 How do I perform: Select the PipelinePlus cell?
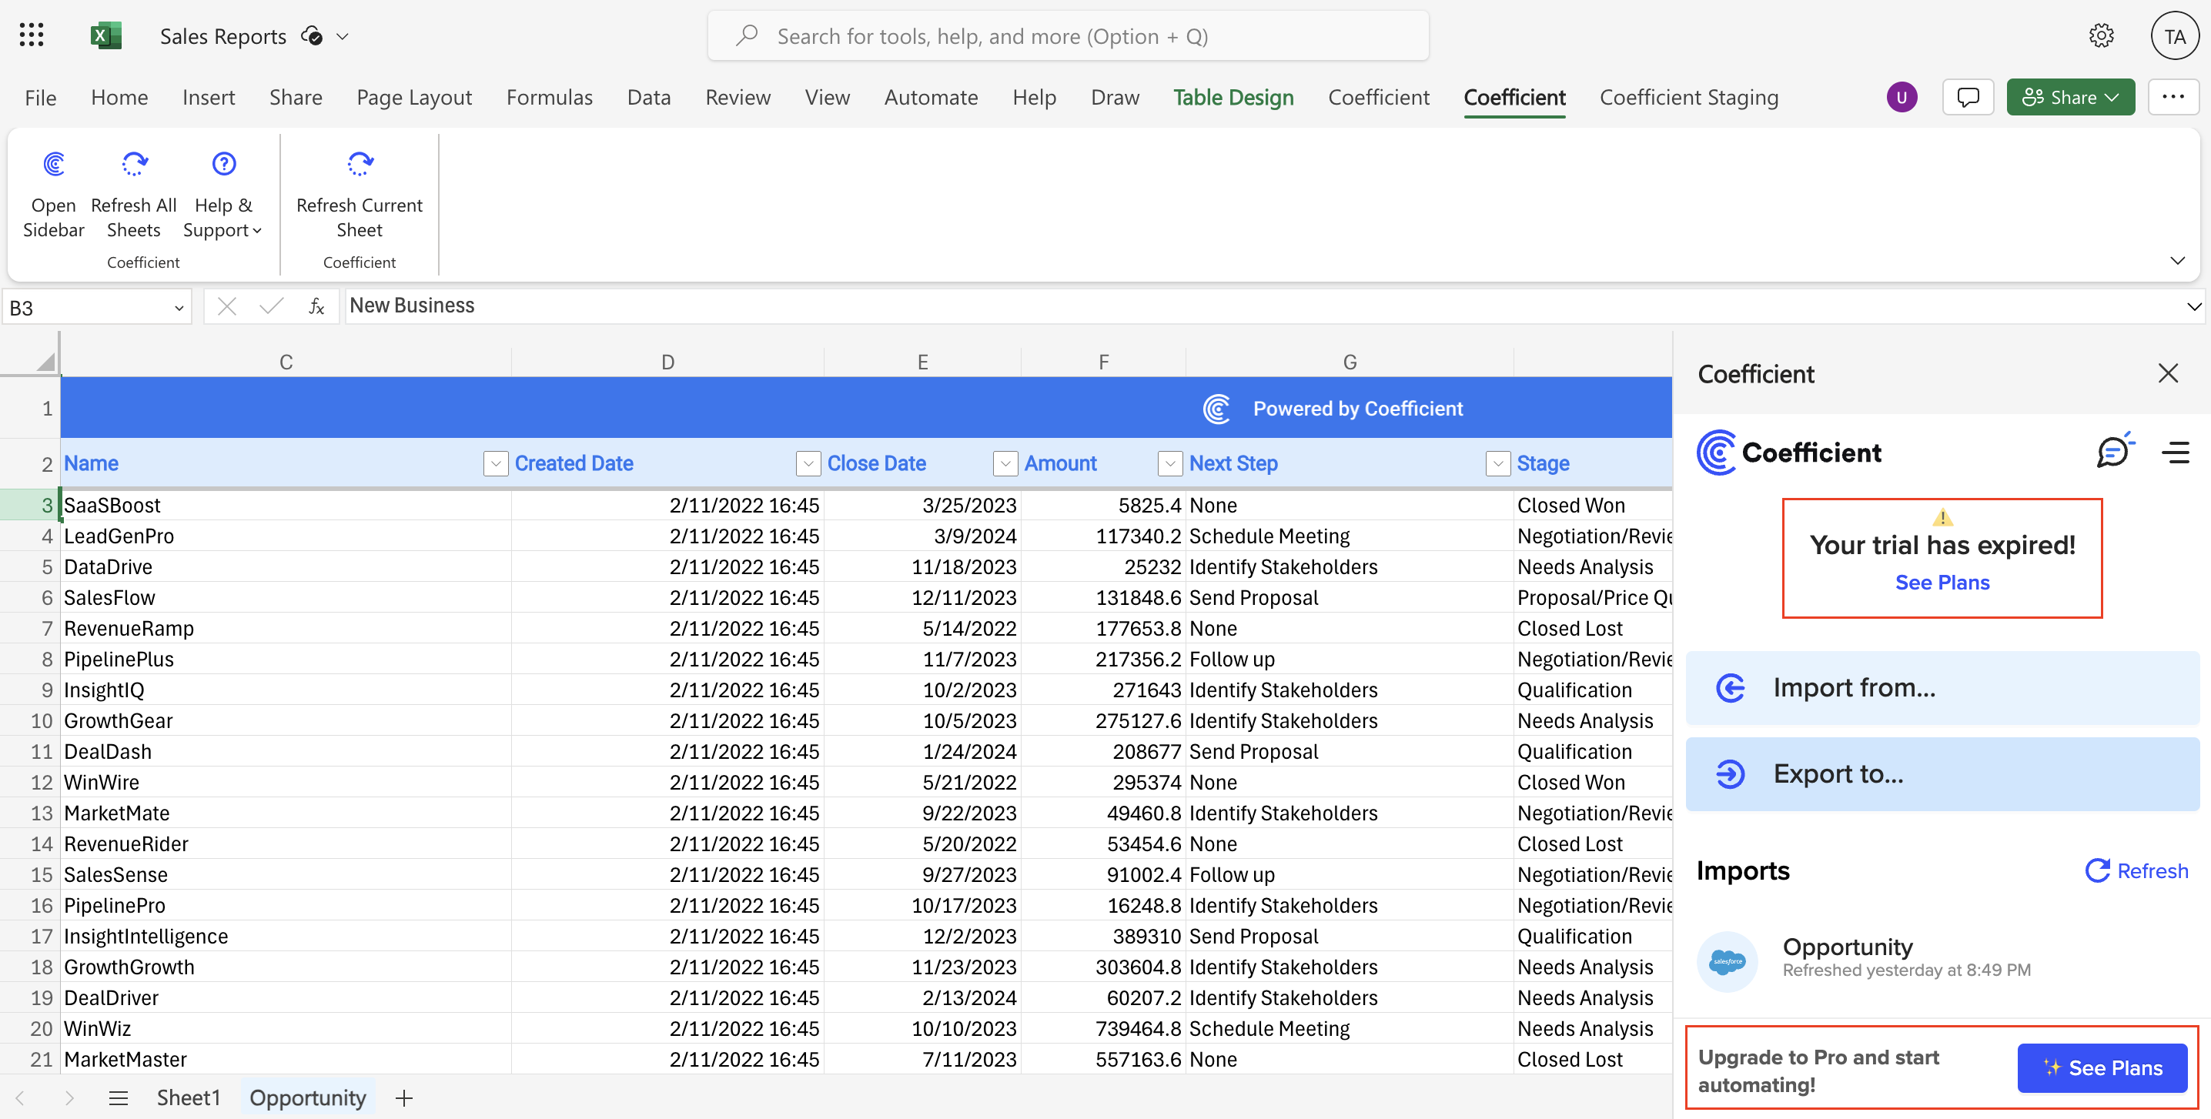[286, 659]
